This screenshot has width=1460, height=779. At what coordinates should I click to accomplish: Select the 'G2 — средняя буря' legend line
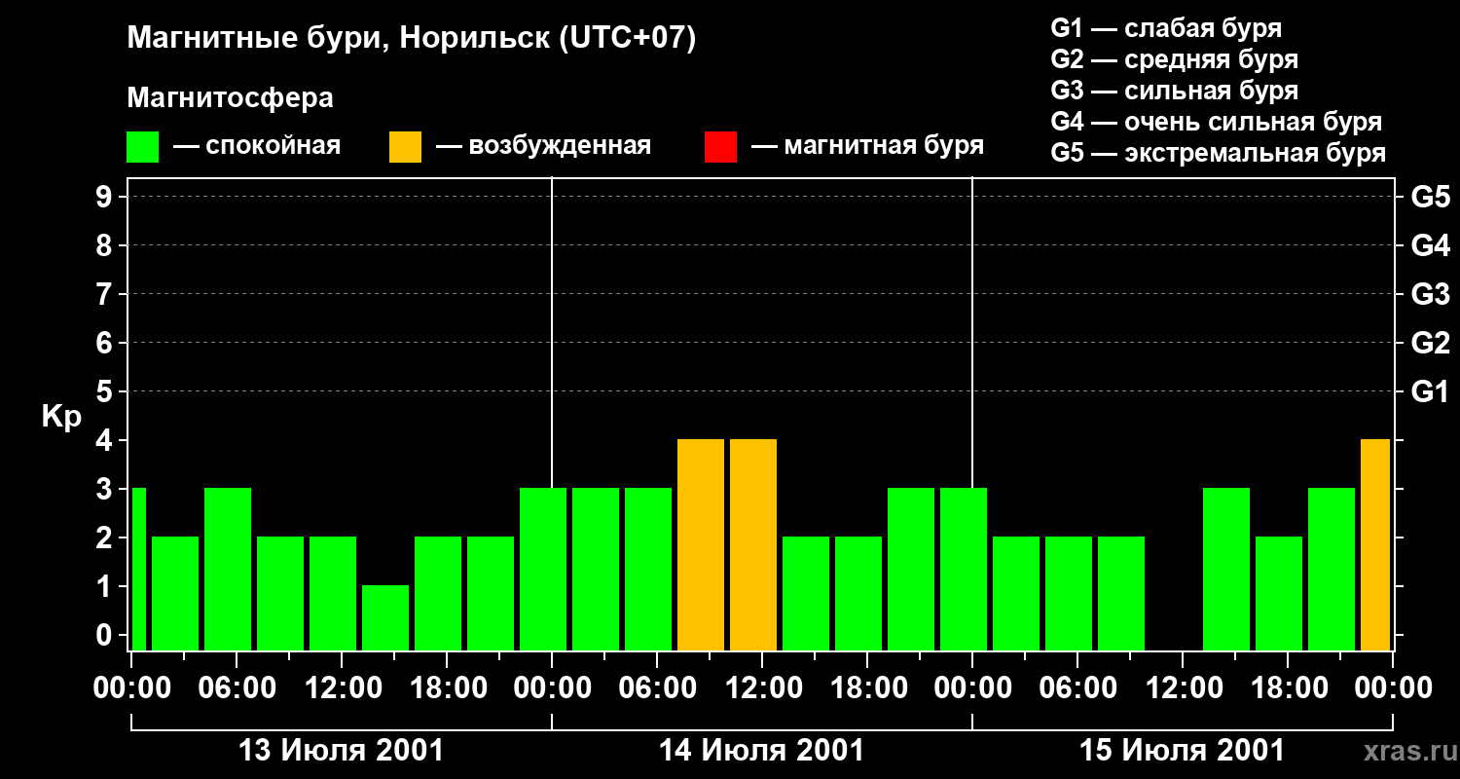pos(1175,59)
